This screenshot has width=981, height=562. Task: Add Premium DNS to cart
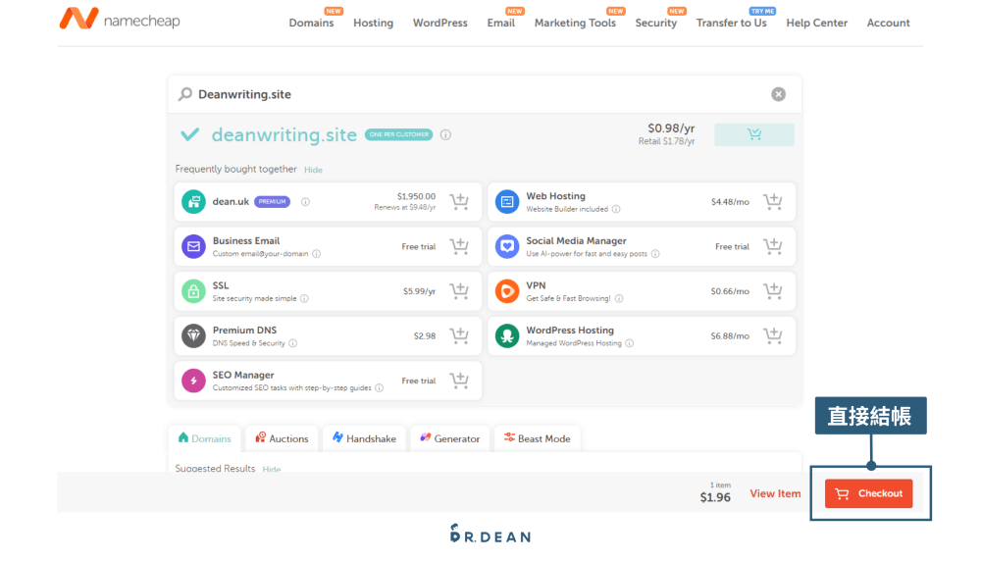(459, 336)
